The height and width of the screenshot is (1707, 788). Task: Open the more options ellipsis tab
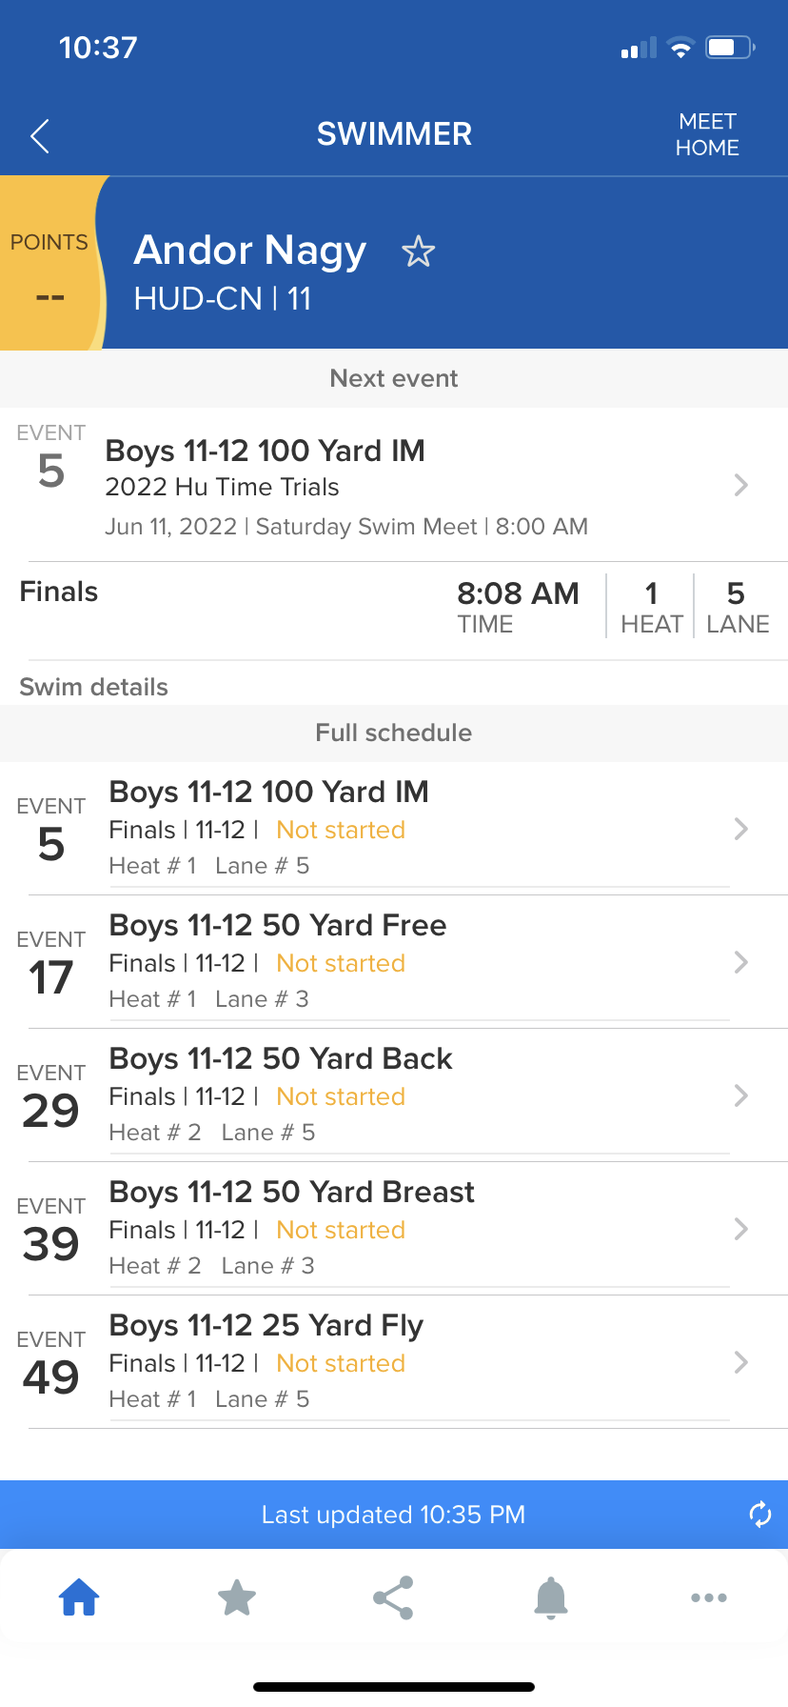point(709,1597)
